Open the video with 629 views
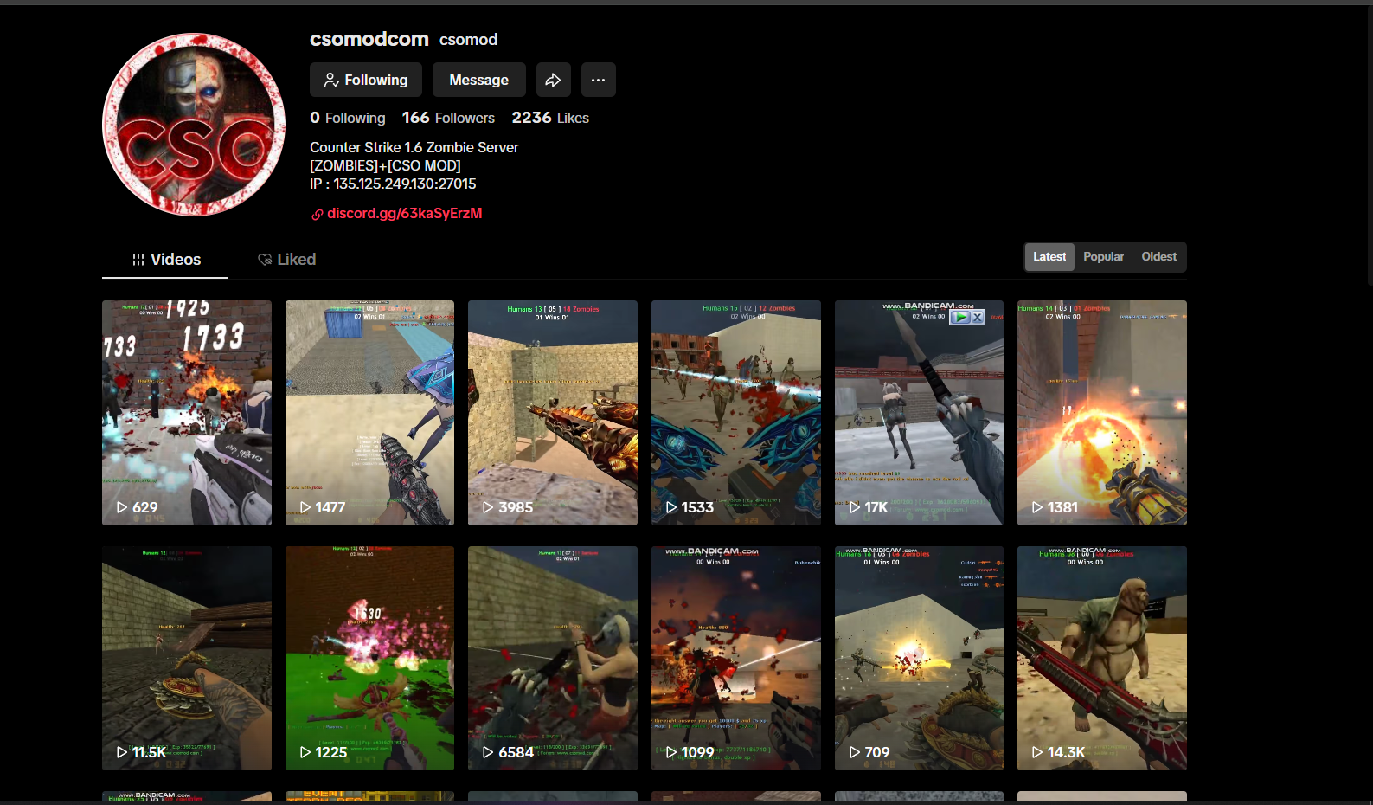 pos(186,412)
